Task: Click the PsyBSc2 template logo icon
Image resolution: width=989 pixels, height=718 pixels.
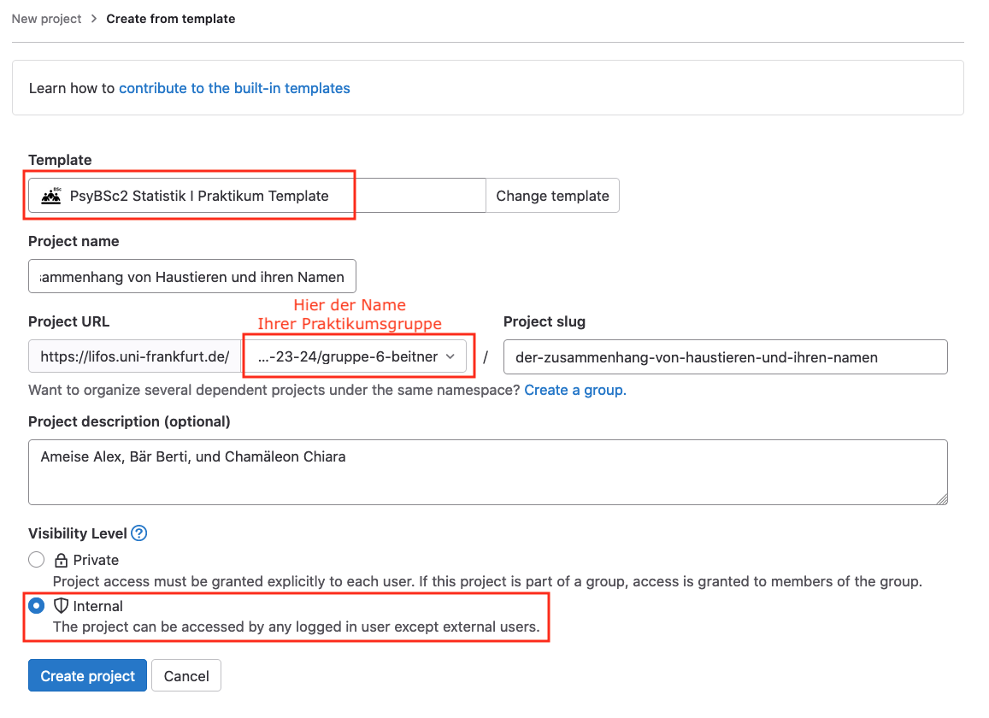Action: tap(51, 196)
